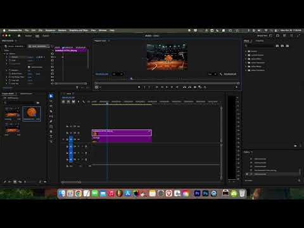This screenshot has width=304, height=228.
Task: Open the Clip menu
Action: (41, 30)
